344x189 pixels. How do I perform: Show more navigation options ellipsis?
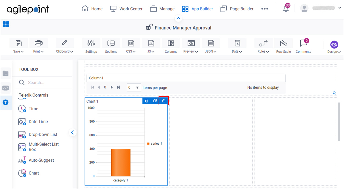(264, 9)
